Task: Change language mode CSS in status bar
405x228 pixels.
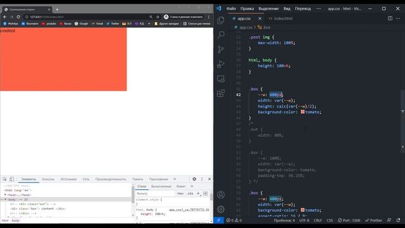Action: (330, 220)
